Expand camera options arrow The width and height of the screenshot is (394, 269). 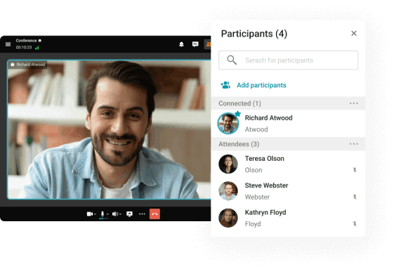(x=95, y=214)
